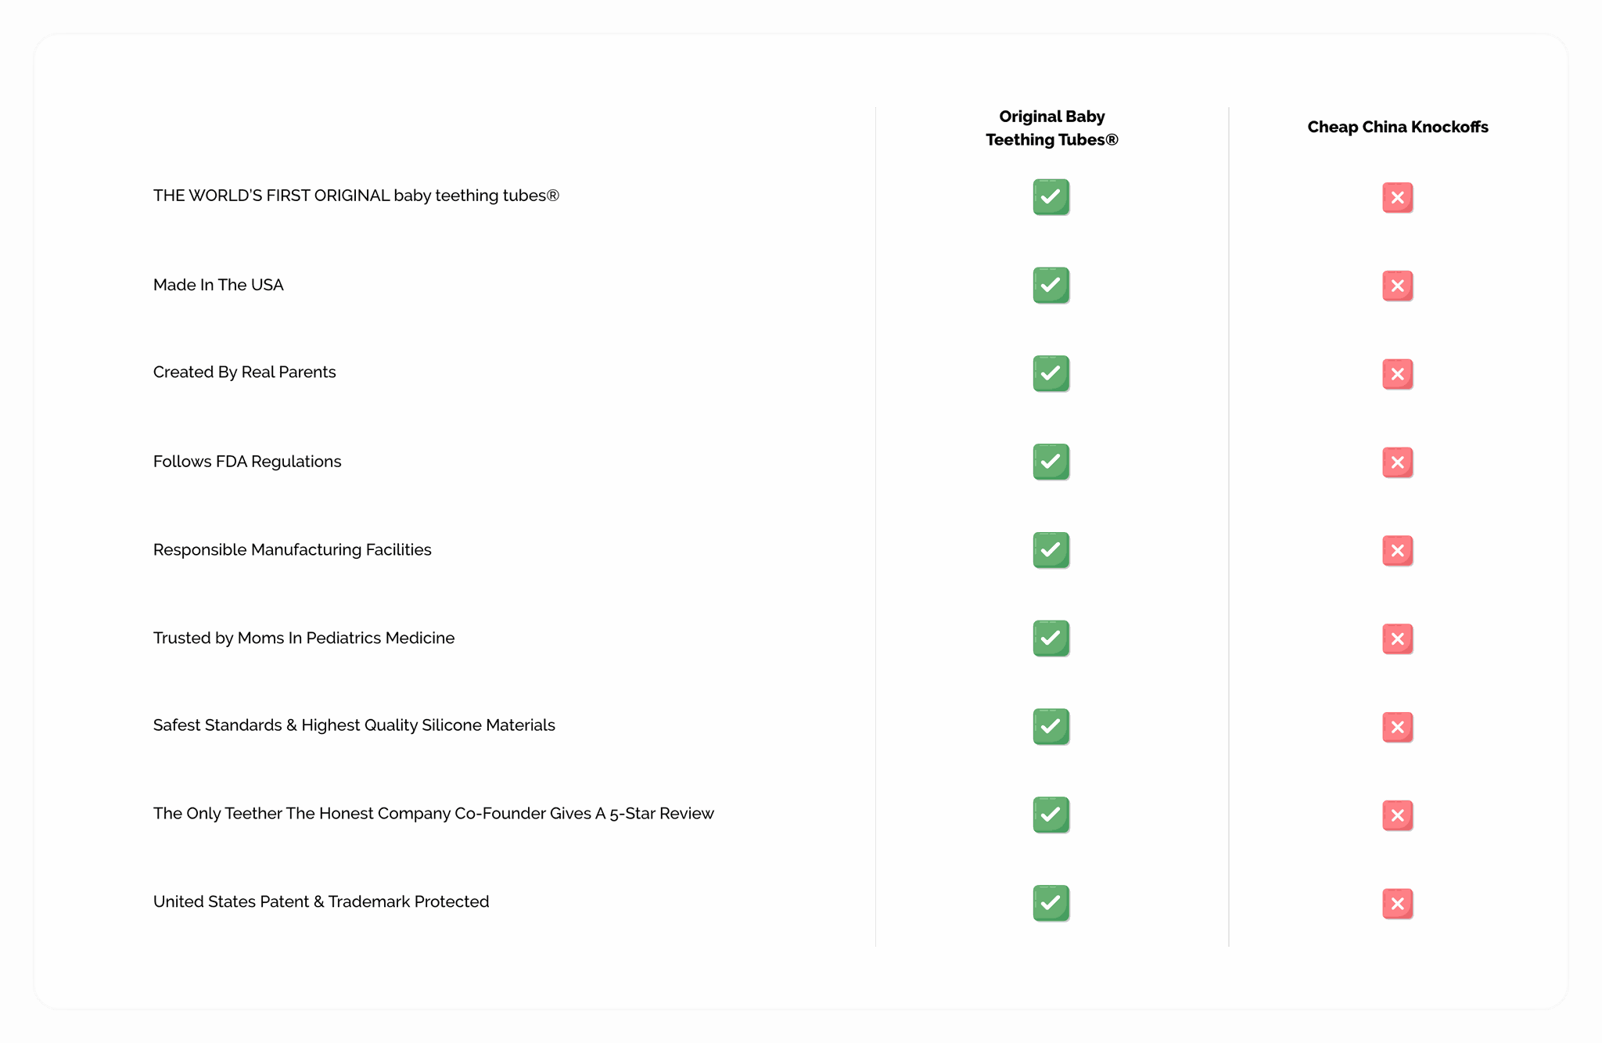This screenshot has width=1602, height=1043.
Task: Click United States Patent & Trademark Protected text
Action: tap(321, 901)
